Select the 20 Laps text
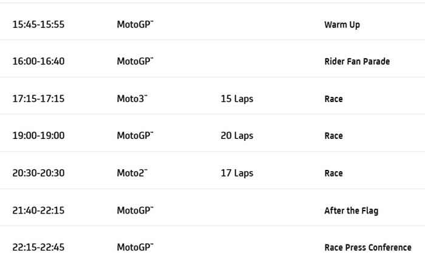Screen dimensions: 425x270 click(237, 136)
